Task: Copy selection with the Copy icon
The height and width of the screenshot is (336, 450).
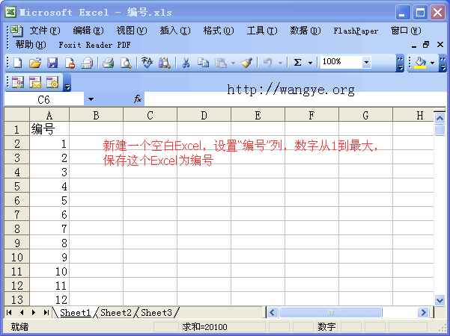Action: point(203,63)
